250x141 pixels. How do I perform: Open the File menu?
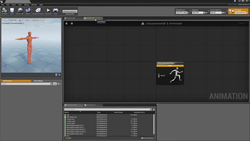pos(3,5)
